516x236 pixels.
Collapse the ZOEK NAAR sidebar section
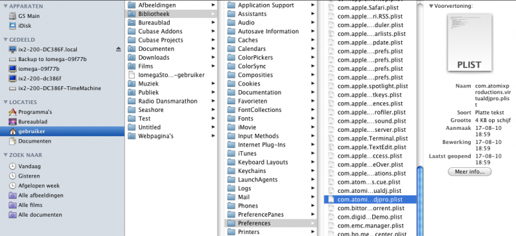coord(6,155)
